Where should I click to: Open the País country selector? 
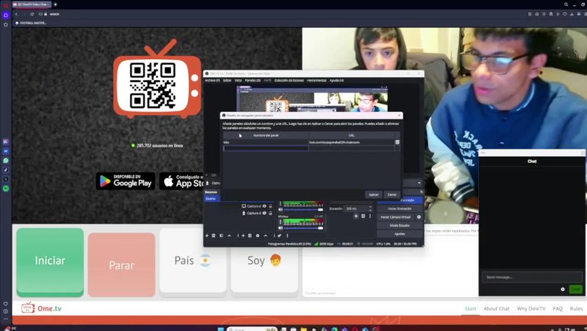[193, 261]
